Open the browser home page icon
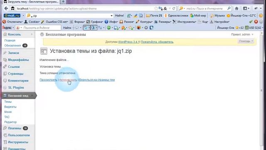The image size is (266, 150). pyautogui.click(x=236, y=8)
